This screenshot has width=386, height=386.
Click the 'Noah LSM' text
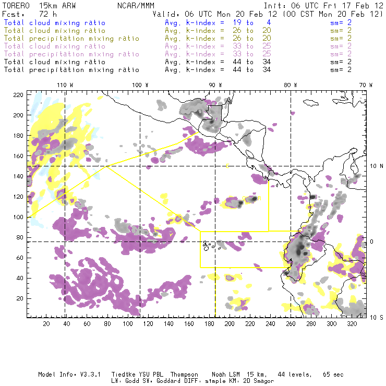(x=226, y=375)
